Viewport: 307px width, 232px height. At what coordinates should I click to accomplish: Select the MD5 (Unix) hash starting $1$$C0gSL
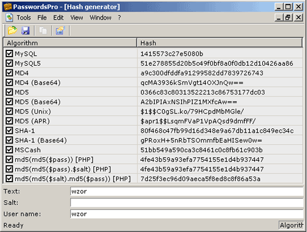tap(192, 111)
